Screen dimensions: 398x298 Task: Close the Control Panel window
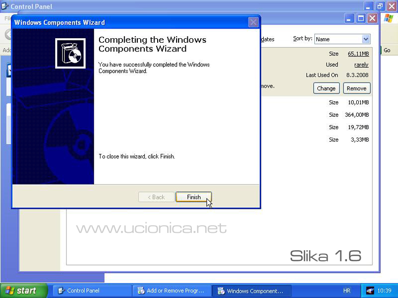tap(392, 6)
